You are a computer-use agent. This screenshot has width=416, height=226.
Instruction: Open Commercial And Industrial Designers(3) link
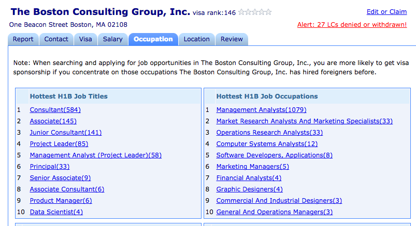279,201
